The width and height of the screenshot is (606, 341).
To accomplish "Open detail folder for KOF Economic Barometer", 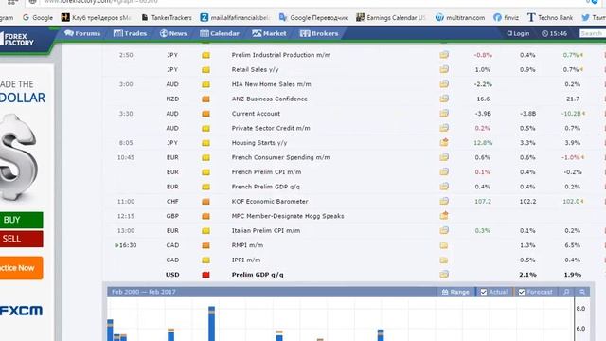I will tap(444, 202).
